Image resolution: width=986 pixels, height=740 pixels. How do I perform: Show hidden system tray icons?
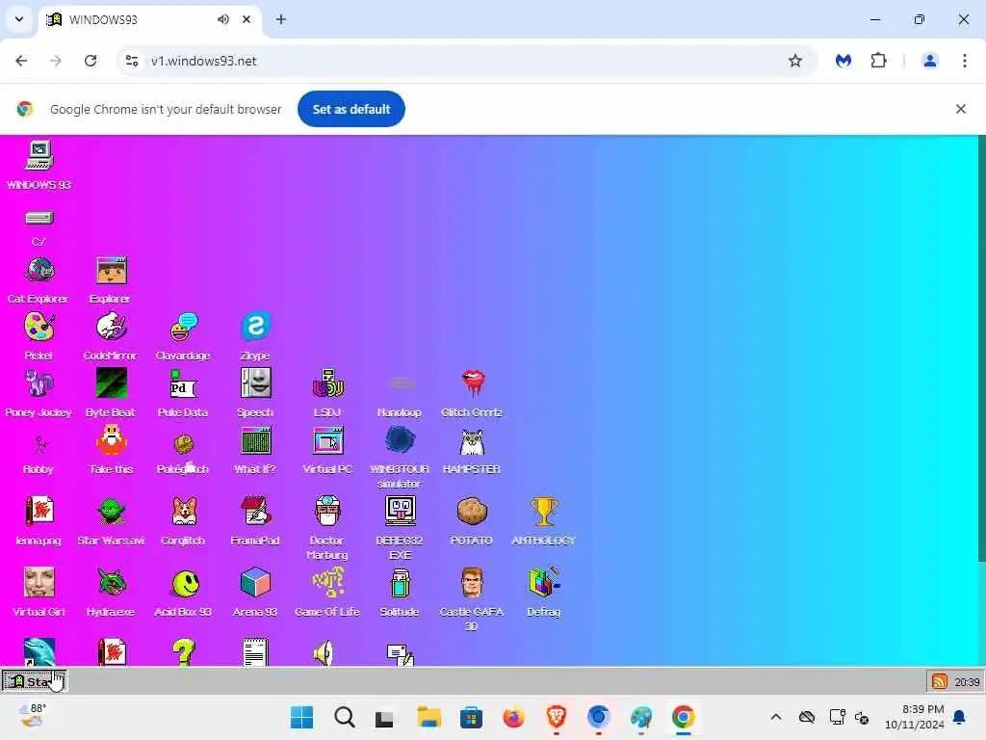[x=776, y=717]
